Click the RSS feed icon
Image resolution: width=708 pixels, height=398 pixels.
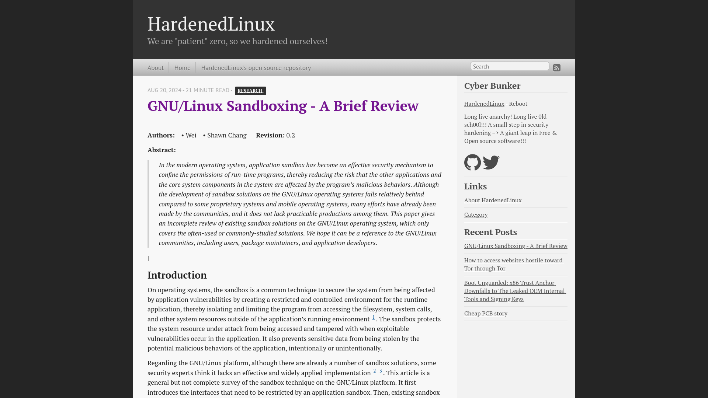coord(557,67)
